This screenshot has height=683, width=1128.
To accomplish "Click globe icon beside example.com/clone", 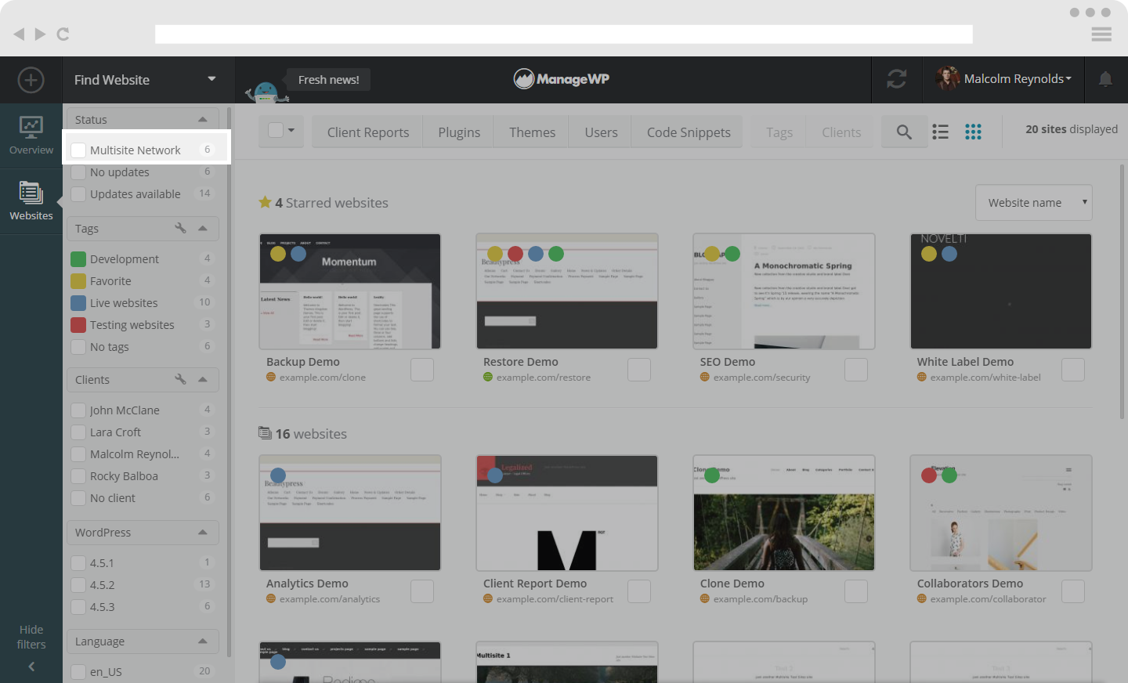I will [x=271, y=378].
